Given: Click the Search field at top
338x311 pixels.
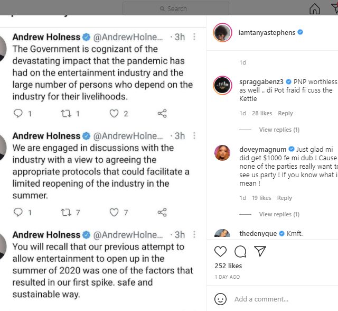Looking at the screenshot, I should click(x=176, y=8).
